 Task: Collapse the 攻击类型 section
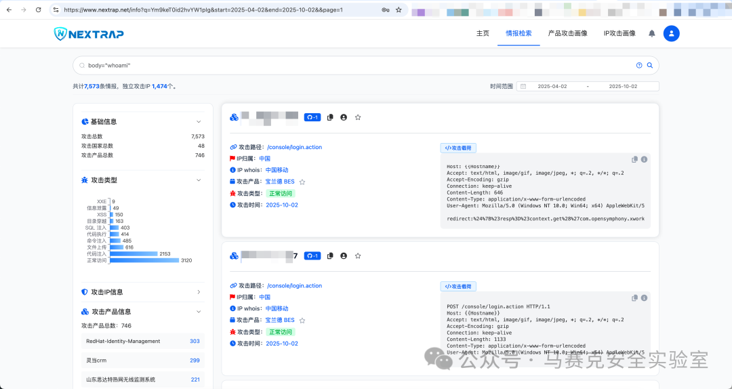(199, 180)
